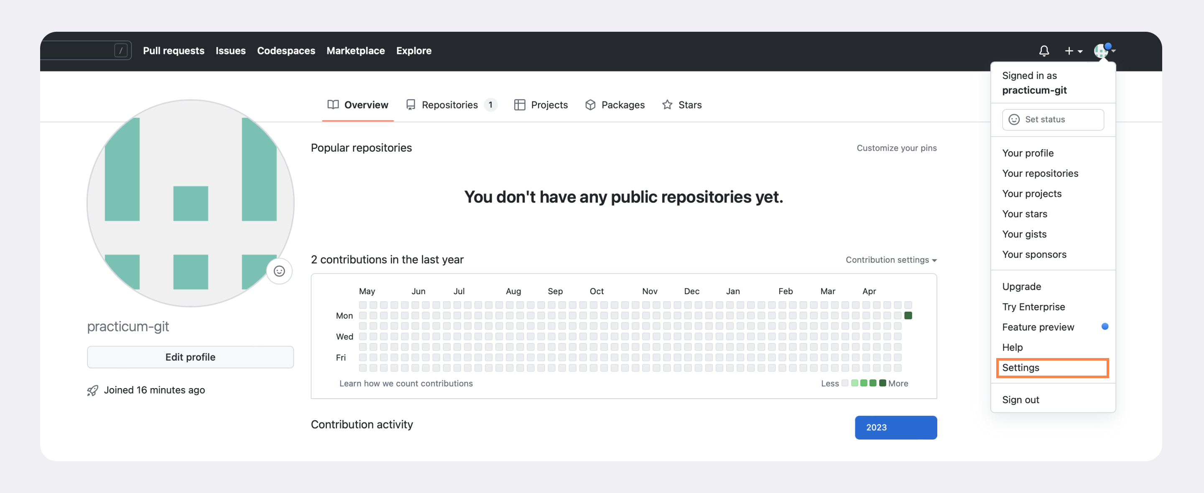
Task: Click the Contribution activity heading
Action: point(362,424)
